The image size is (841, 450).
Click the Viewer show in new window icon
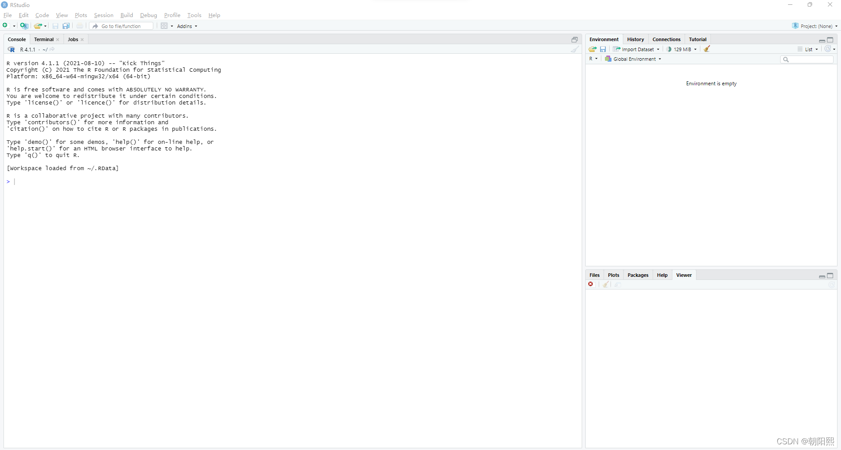click(618, 284)
